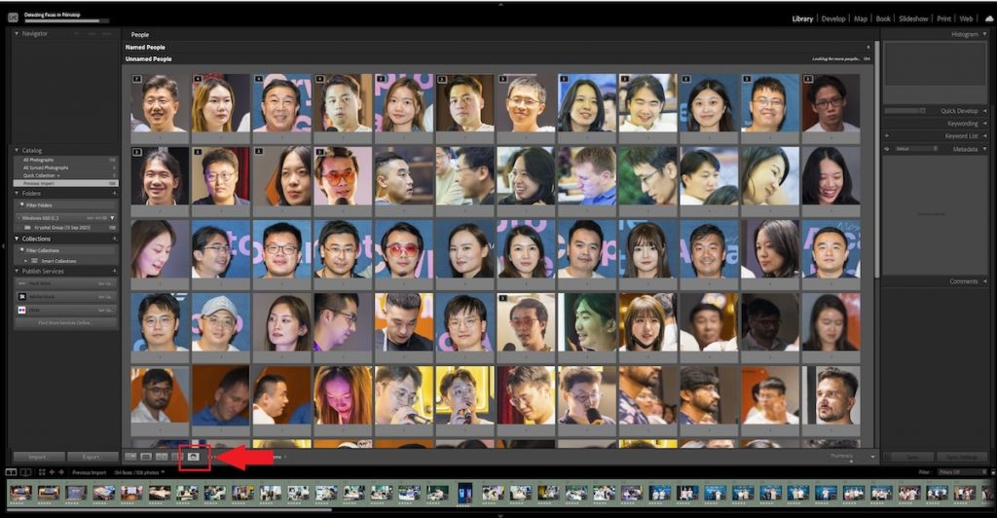The width and height of the screenshot is (997, 518).
Task: Collapse the Folders panel
Action: point(17,193)
